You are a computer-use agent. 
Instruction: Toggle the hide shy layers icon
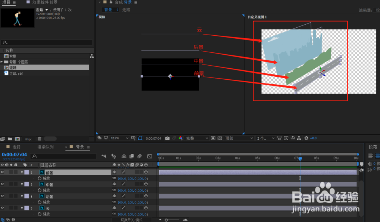(x=124, y=156)
